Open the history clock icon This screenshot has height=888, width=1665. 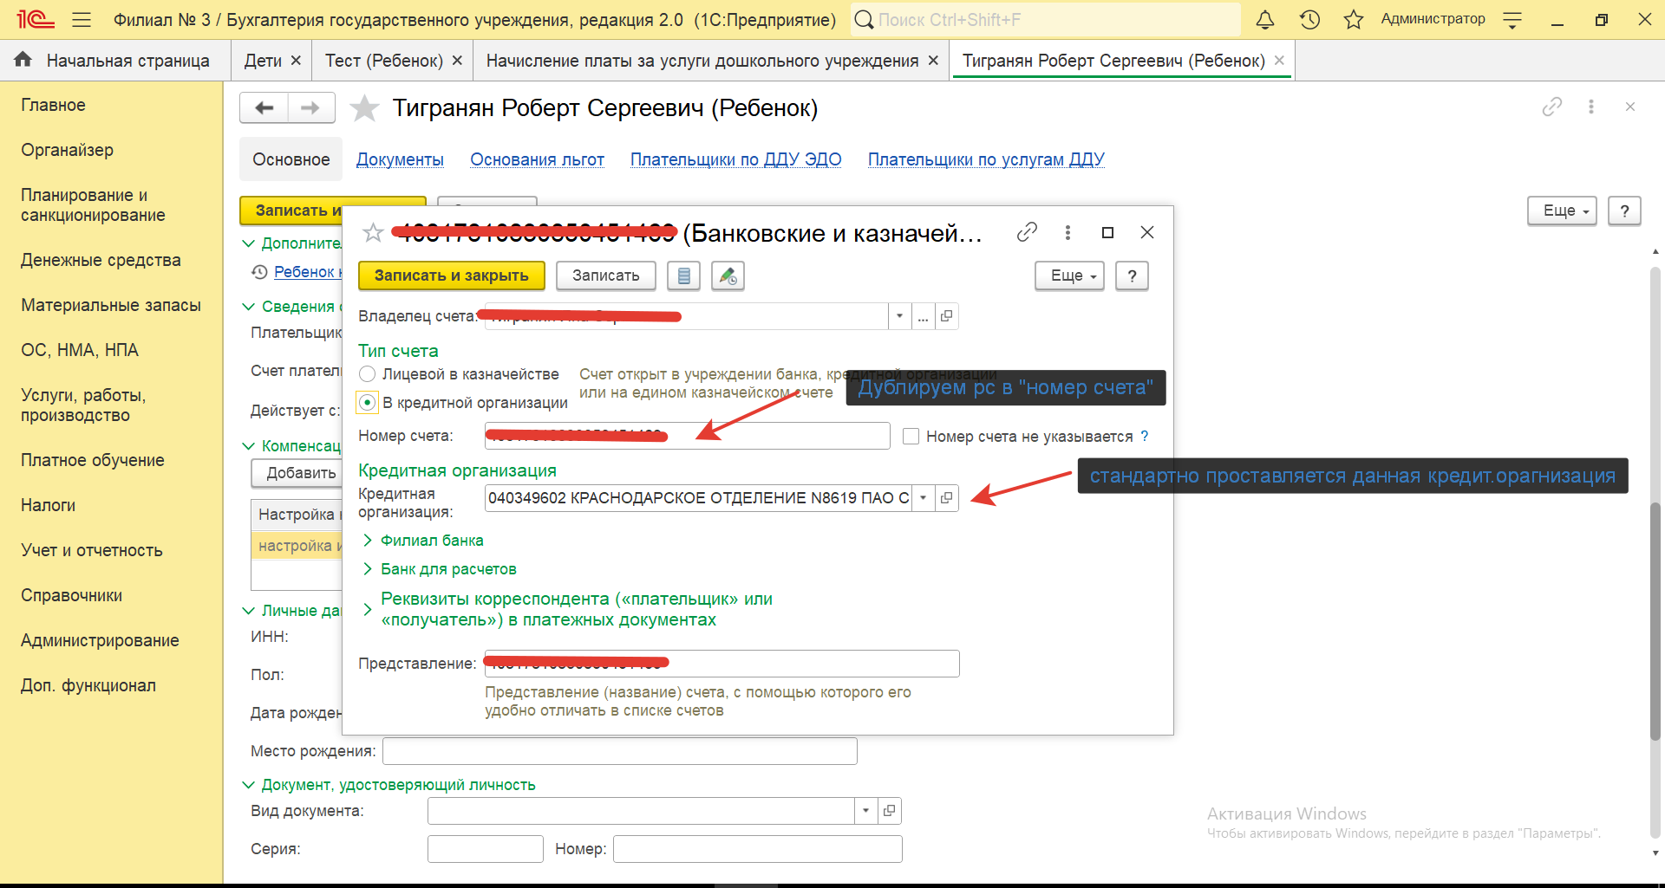click(x=1309, y=20)
